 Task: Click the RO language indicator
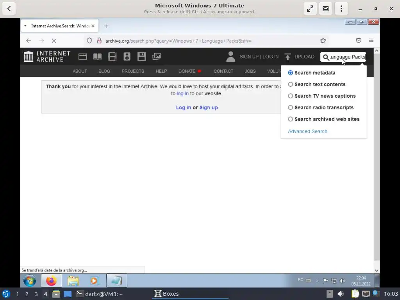tap(300, 280)
